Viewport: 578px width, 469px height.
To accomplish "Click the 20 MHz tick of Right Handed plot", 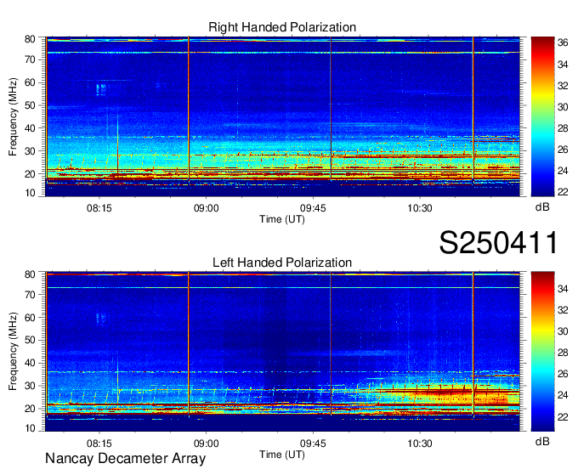I will click(x=30, y=174).
